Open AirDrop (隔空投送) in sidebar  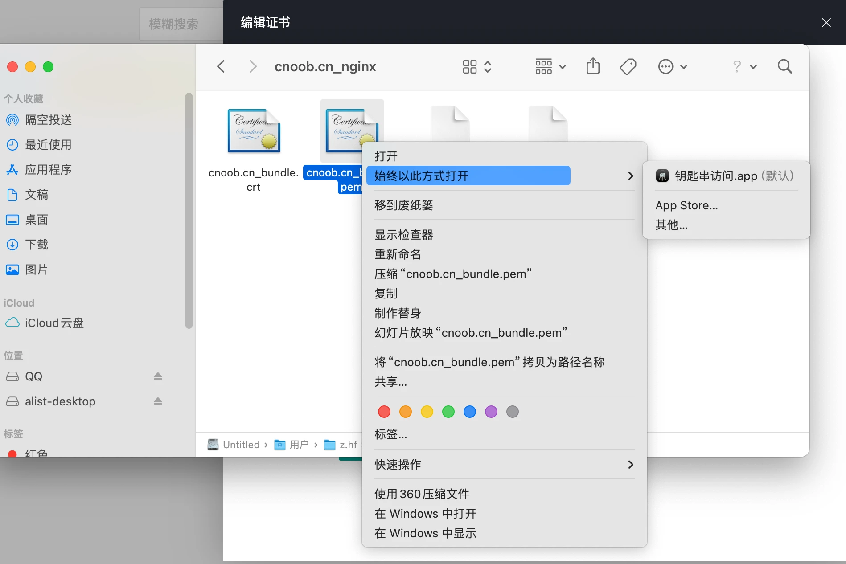[48, 120]
